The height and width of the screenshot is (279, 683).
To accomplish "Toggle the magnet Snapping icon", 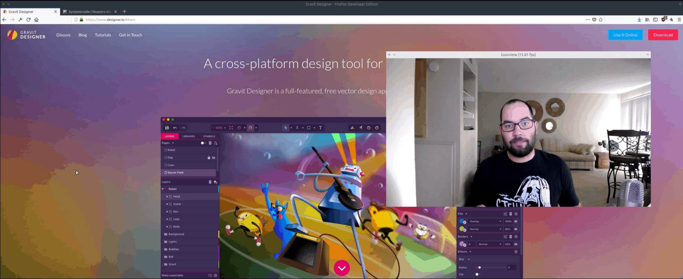I will tap(250, 128).
